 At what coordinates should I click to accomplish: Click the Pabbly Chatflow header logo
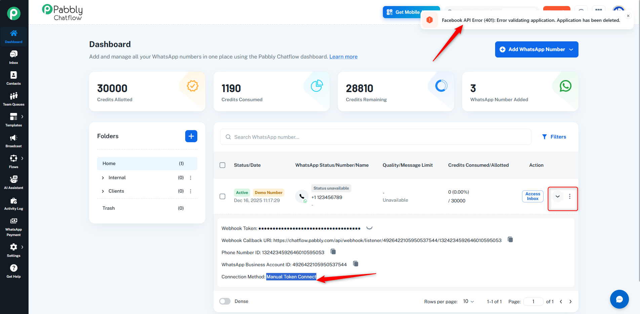click(x=62, y=12)
